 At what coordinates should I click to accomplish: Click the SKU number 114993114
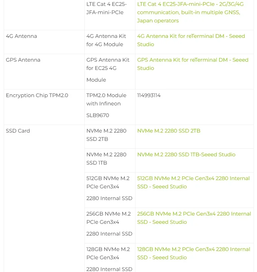[x=149, y=95]
